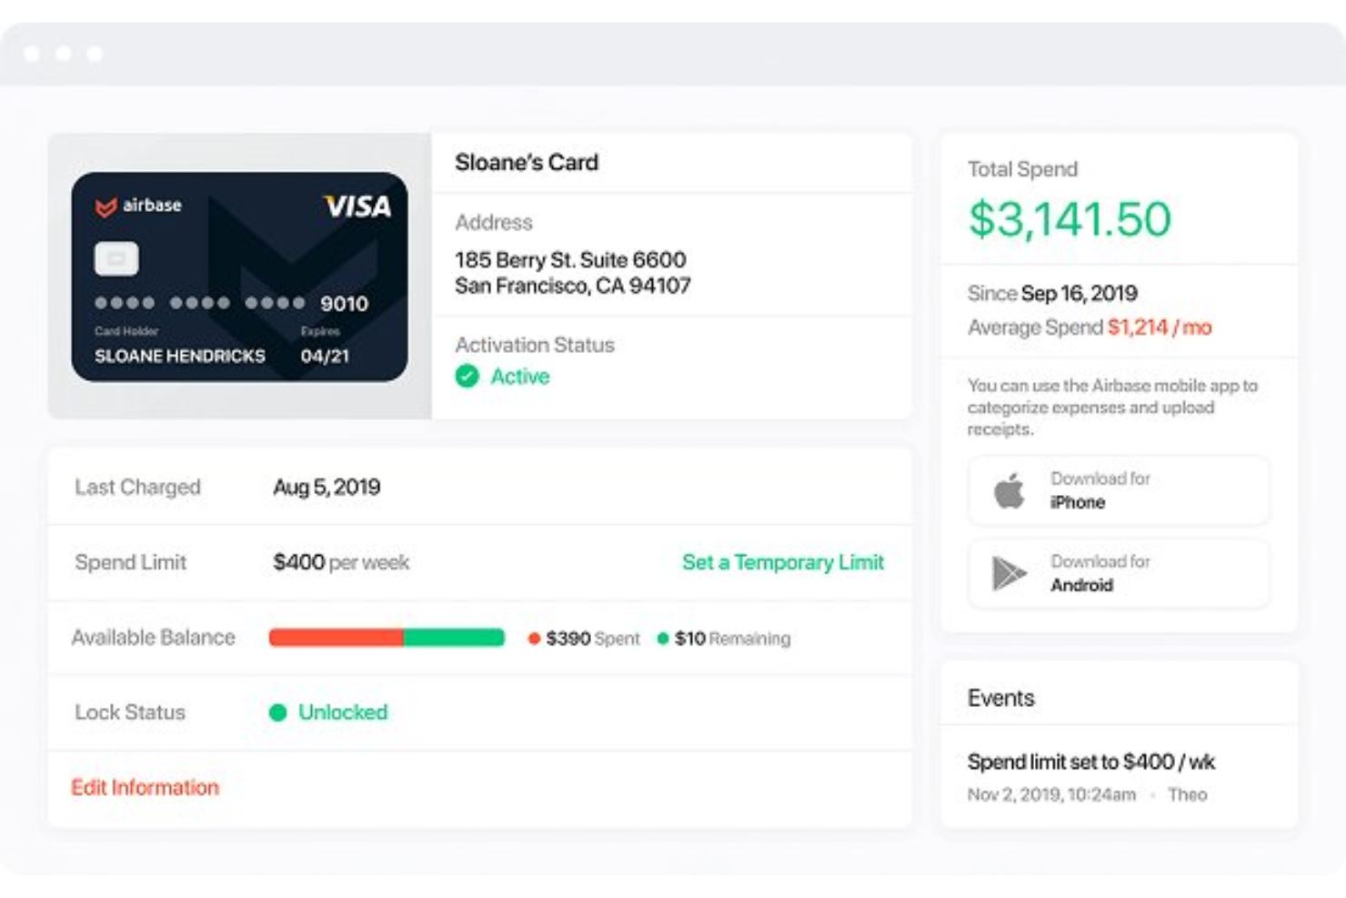Viewport: 1346px width, 898px height.
Task: Expand the Events section
Action: (x=1001, y=698)
